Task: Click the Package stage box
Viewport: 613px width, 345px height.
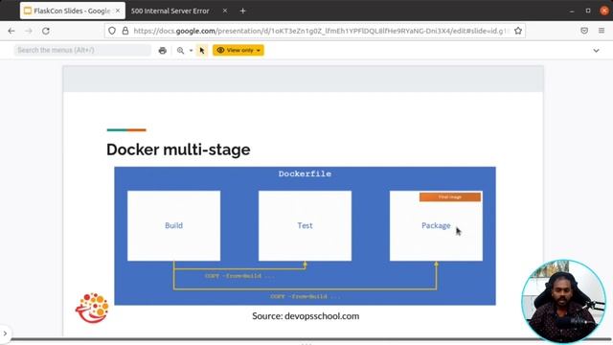Action: (x=436, y=226)
